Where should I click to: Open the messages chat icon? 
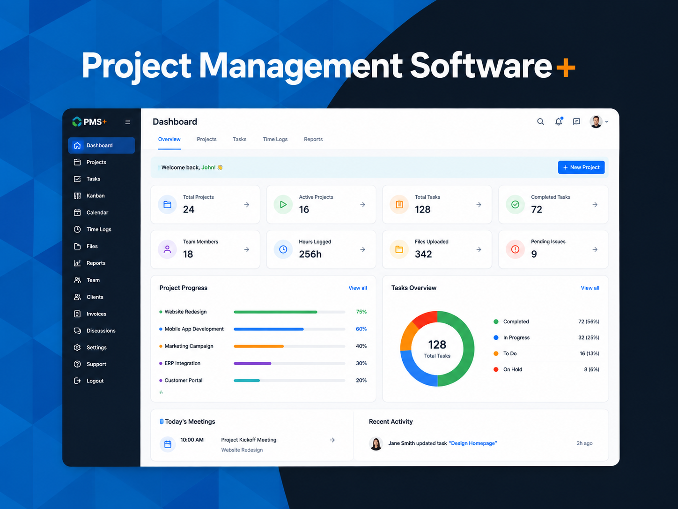pos(576,122)
